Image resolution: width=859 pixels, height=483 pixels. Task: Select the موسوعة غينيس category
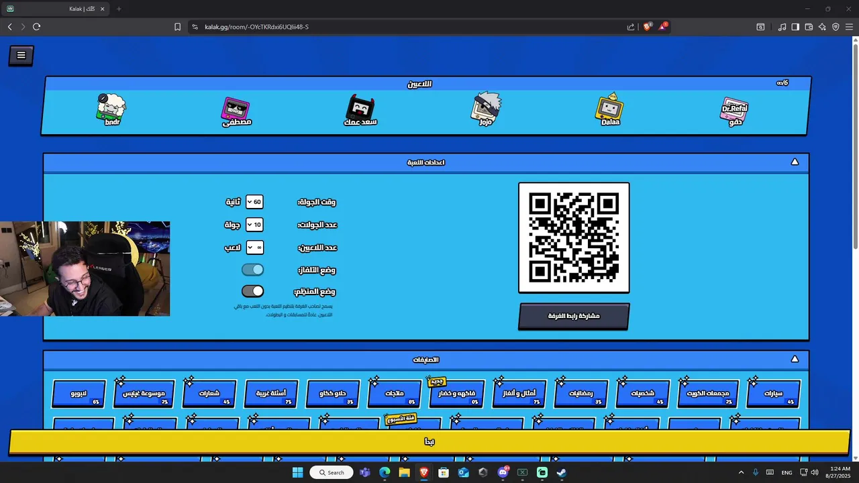click(x=144, y=394)
